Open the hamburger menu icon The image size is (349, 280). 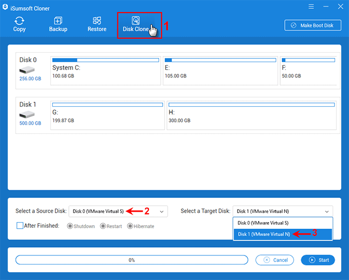(311, 7)
